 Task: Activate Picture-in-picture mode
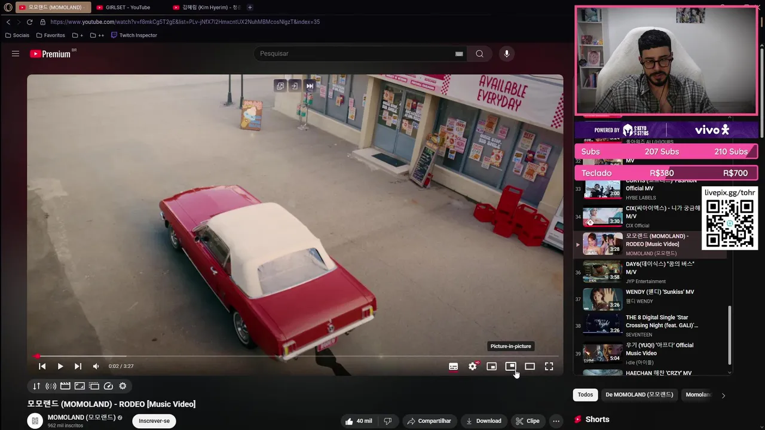[510, 366]
